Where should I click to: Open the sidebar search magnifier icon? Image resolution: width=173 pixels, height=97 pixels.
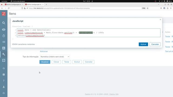tap(4, 23)
